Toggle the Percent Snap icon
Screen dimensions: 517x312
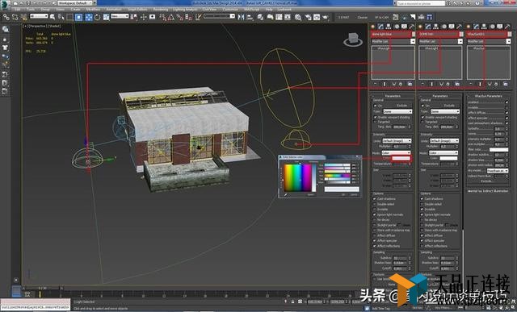click(x=179, y=17)
